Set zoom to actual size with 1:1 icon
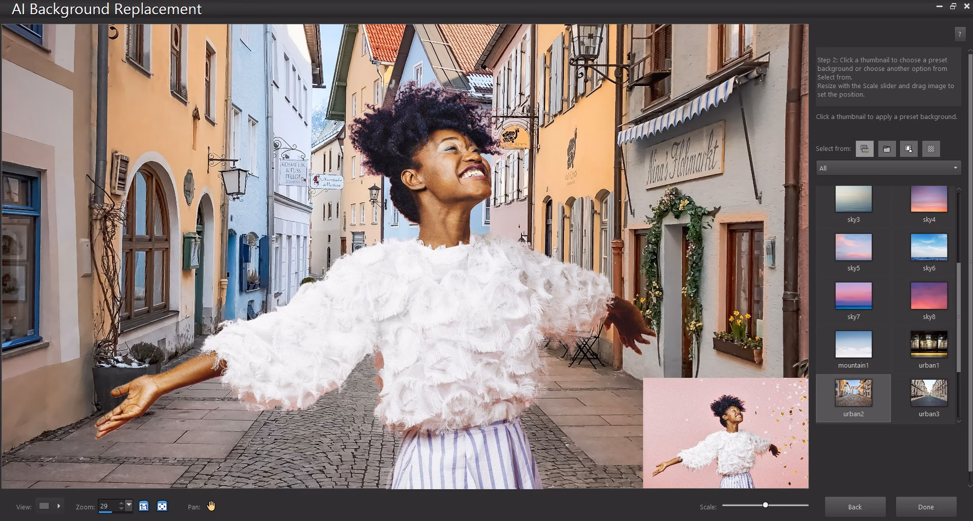This screenshot has height=521, width=973. pos(144,506)
